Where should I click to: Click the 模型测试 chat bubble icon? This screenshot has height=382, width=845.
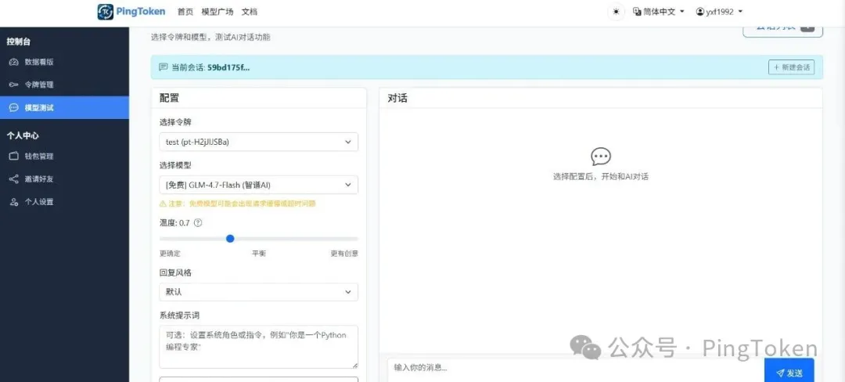tap(14, 108)
